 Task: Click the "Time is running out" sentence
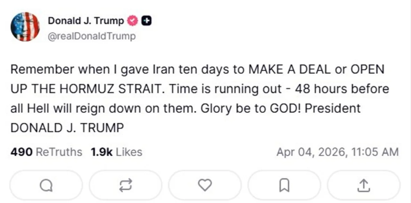coord(226,89)
